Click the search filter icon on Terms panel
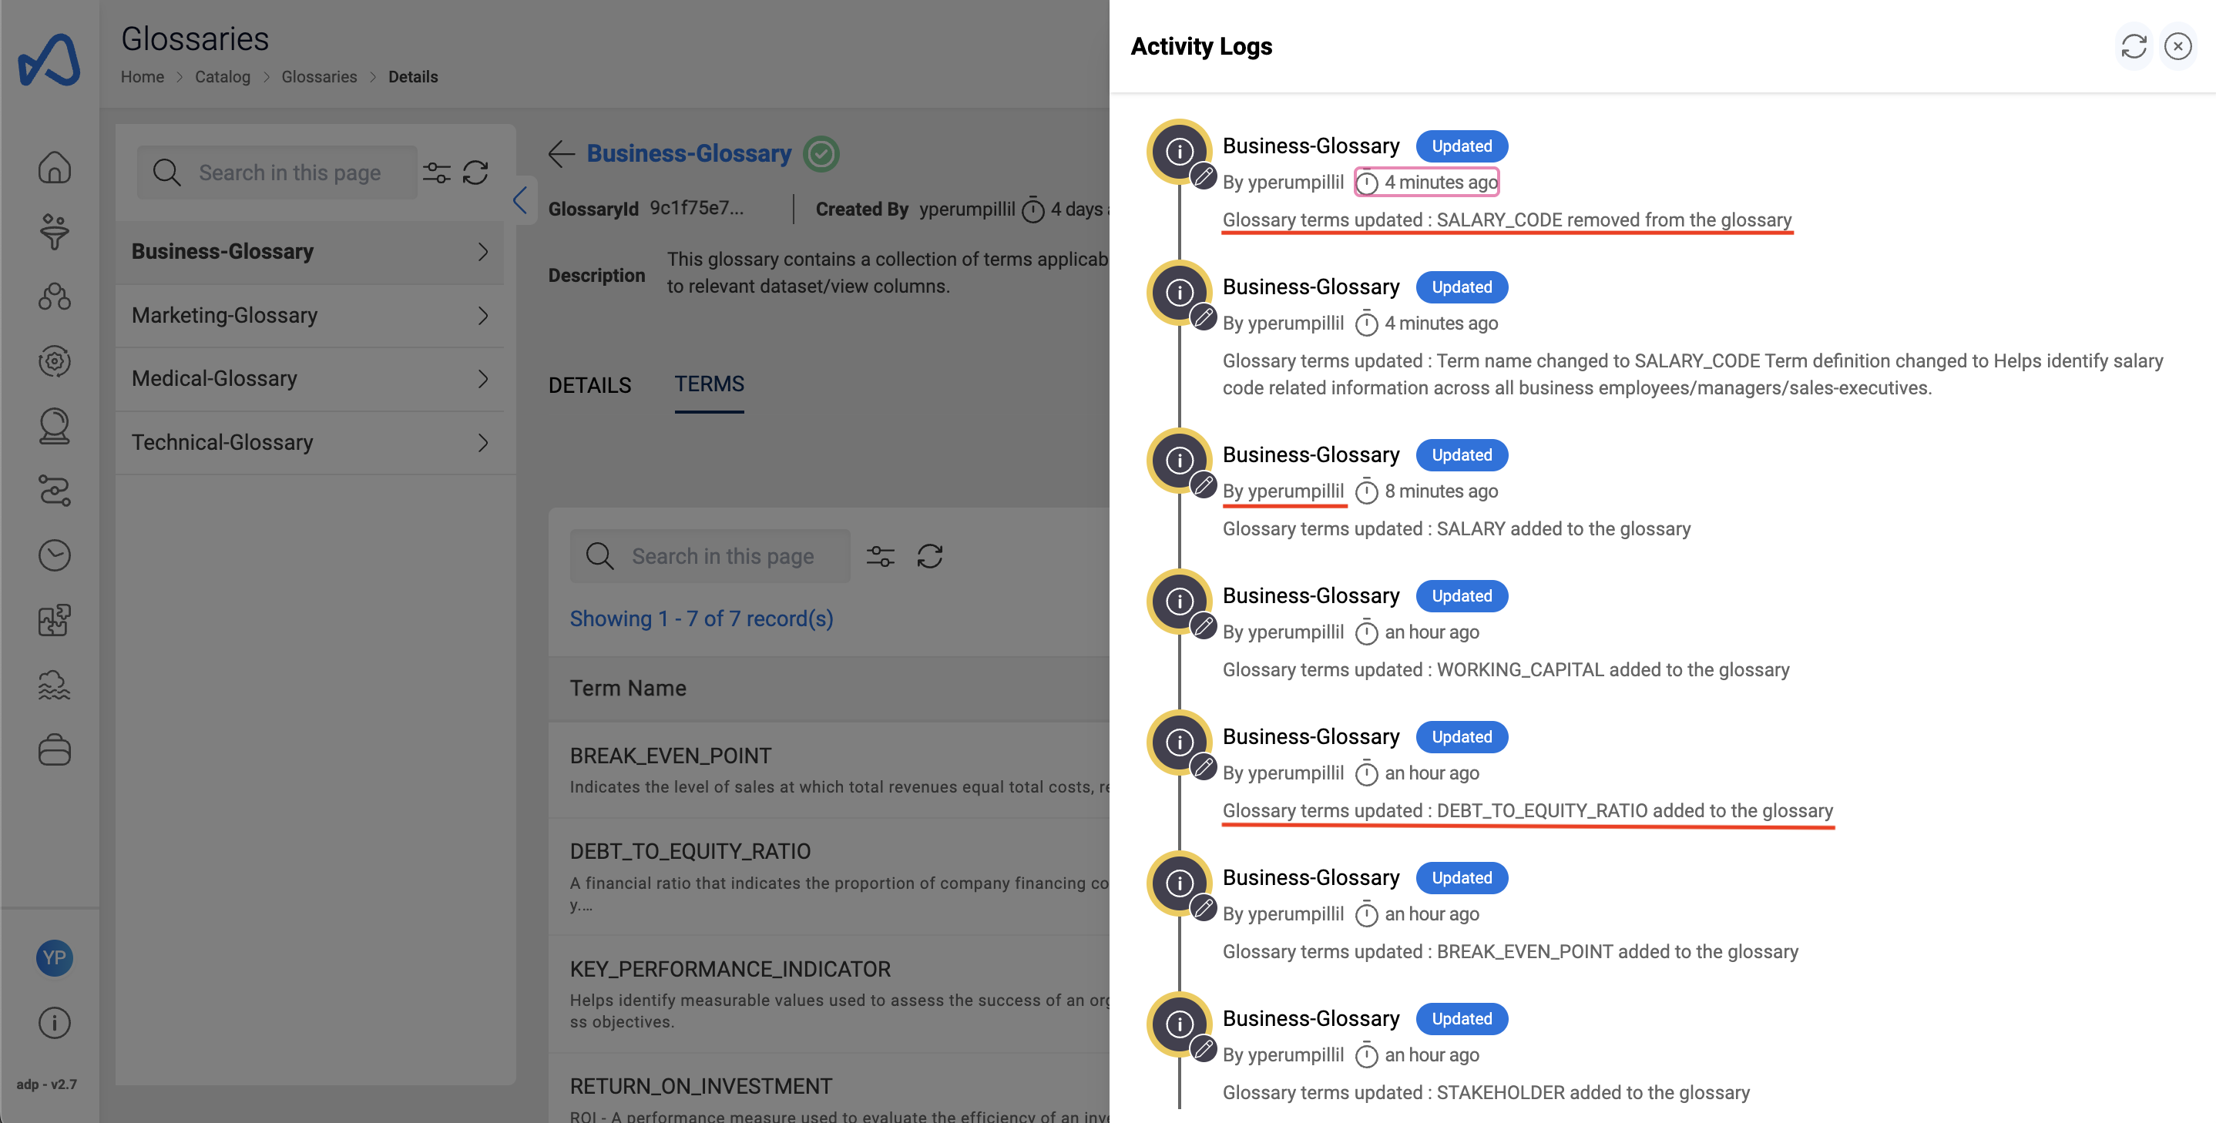This screenshot has width=2216, height=1123. 881,556
